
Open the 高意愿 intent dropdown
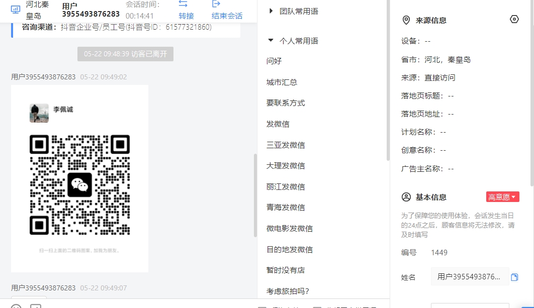point(502,197)
